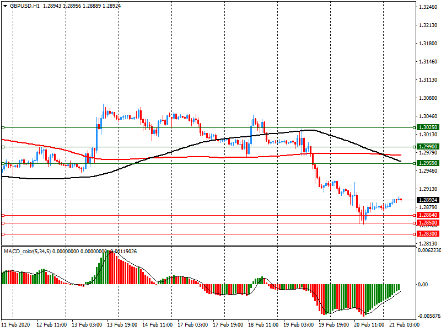
Task: Select the green 1.29590 price label
Action: (428, 163)
